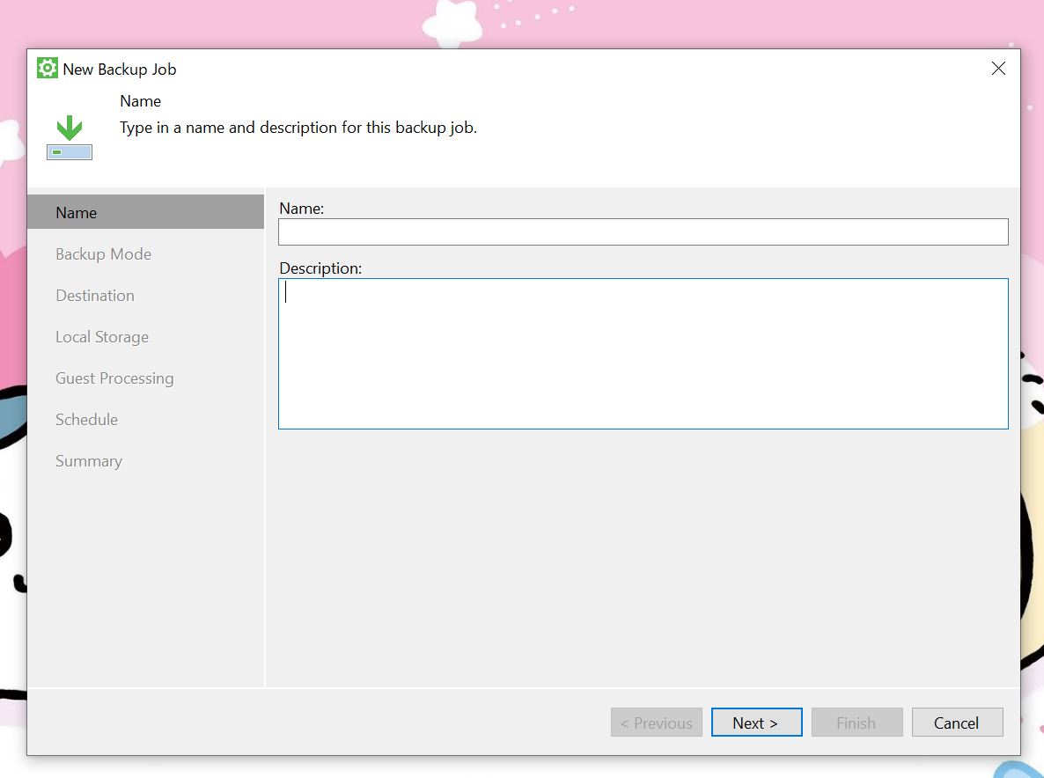Open the Guest Processing step
Image resolution: width=1044 pixels, height=778 pixels.
114,378
